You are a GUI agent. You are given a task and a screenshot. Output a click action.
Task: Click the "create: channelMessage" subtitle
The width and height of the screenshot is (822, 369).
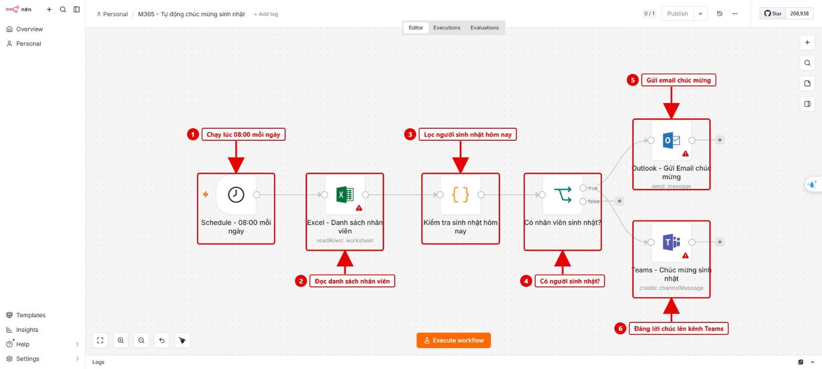672,288
